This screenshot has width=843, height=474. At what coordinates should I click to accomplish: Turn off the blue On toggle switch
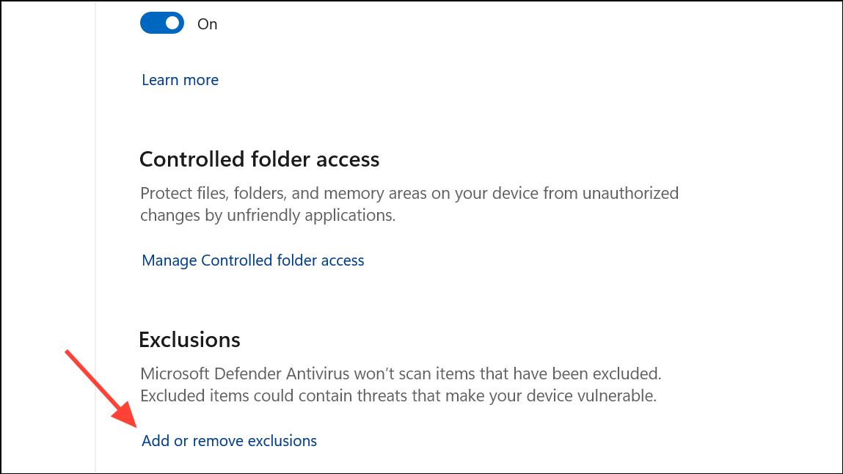pyautogui.click(x=162, y=23)
